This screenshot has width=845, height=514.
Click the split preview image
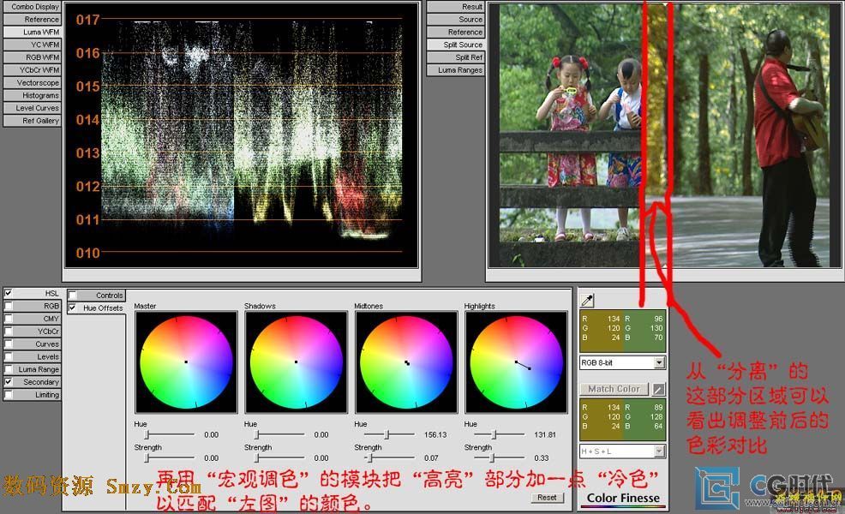(664, 135)
